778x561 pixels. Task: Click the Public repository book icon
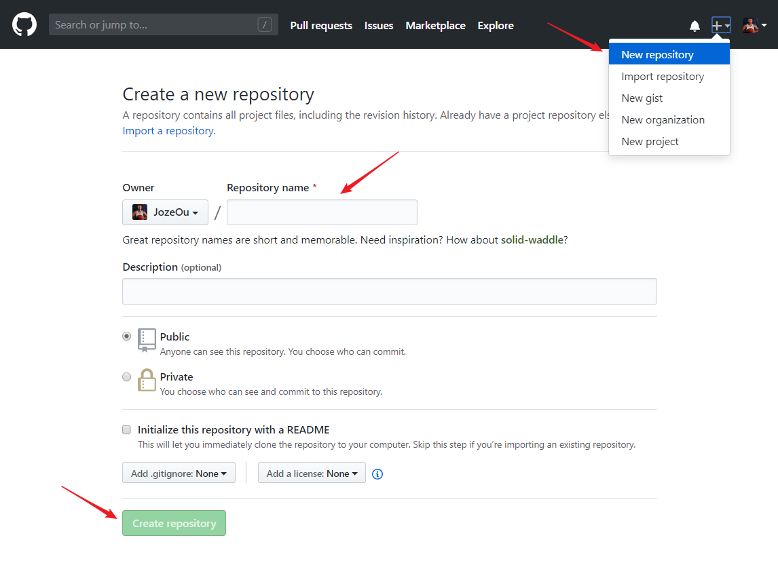pos(147,340)
